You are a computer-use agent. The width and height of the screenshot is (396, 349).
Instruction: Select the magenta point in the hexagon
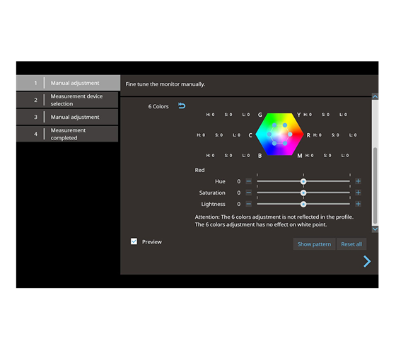pos(285,144)
